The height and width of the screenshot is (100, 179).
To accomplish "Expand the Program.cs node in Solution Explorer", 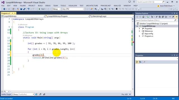I will click(x=139, y=36).
